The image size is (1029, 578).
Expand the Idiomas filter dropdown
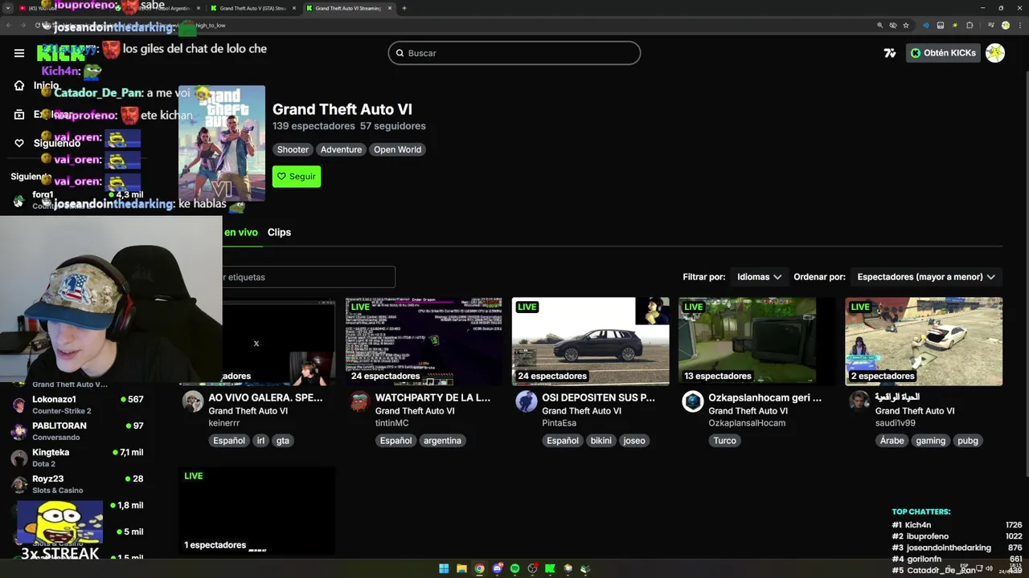pos(759,277)
